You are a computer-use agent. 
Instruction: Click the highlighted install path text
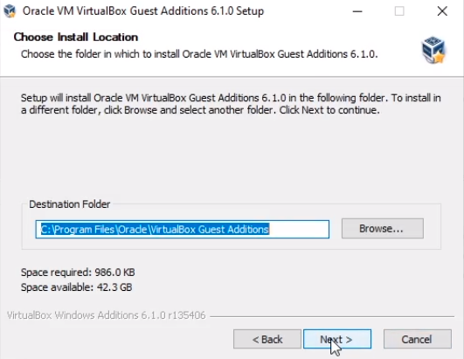click(155, 230)
